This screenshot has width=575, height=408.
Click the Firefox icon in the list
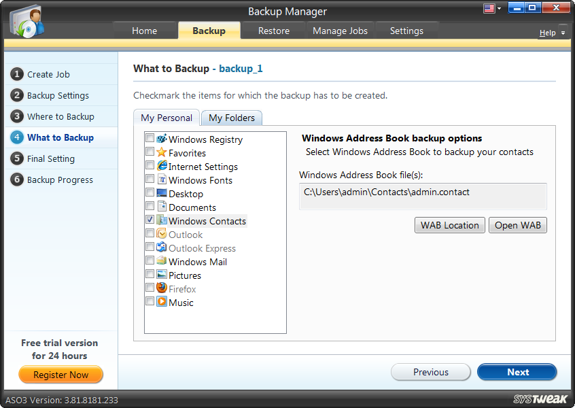click(160, 288)
